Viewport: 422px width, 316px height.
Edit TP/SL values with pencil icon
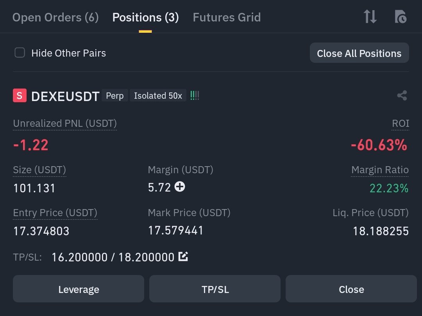(183, 256)
